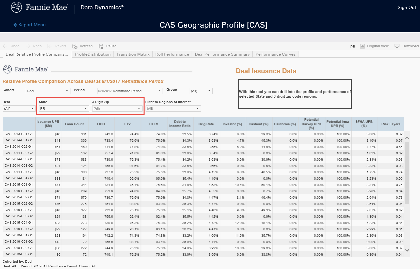Click the Fannie Mae logo above report title
Image resolution: width=420 pixels, height=269 pixels.
pyautogui.click(x=25, y=69)
